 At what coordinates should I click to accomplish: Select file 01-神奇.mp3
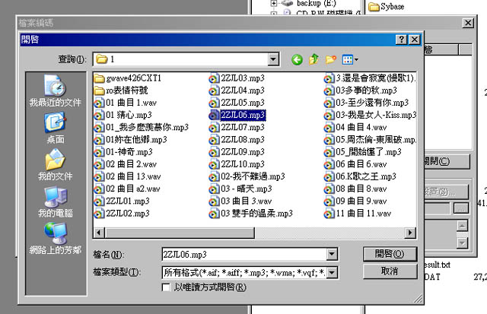(123, 152)
